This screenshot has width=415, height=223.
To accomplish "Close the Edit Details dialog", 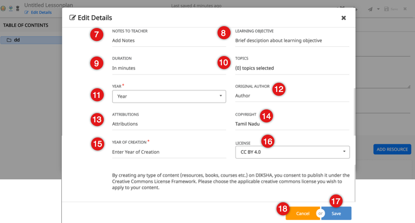I will 344,18.
